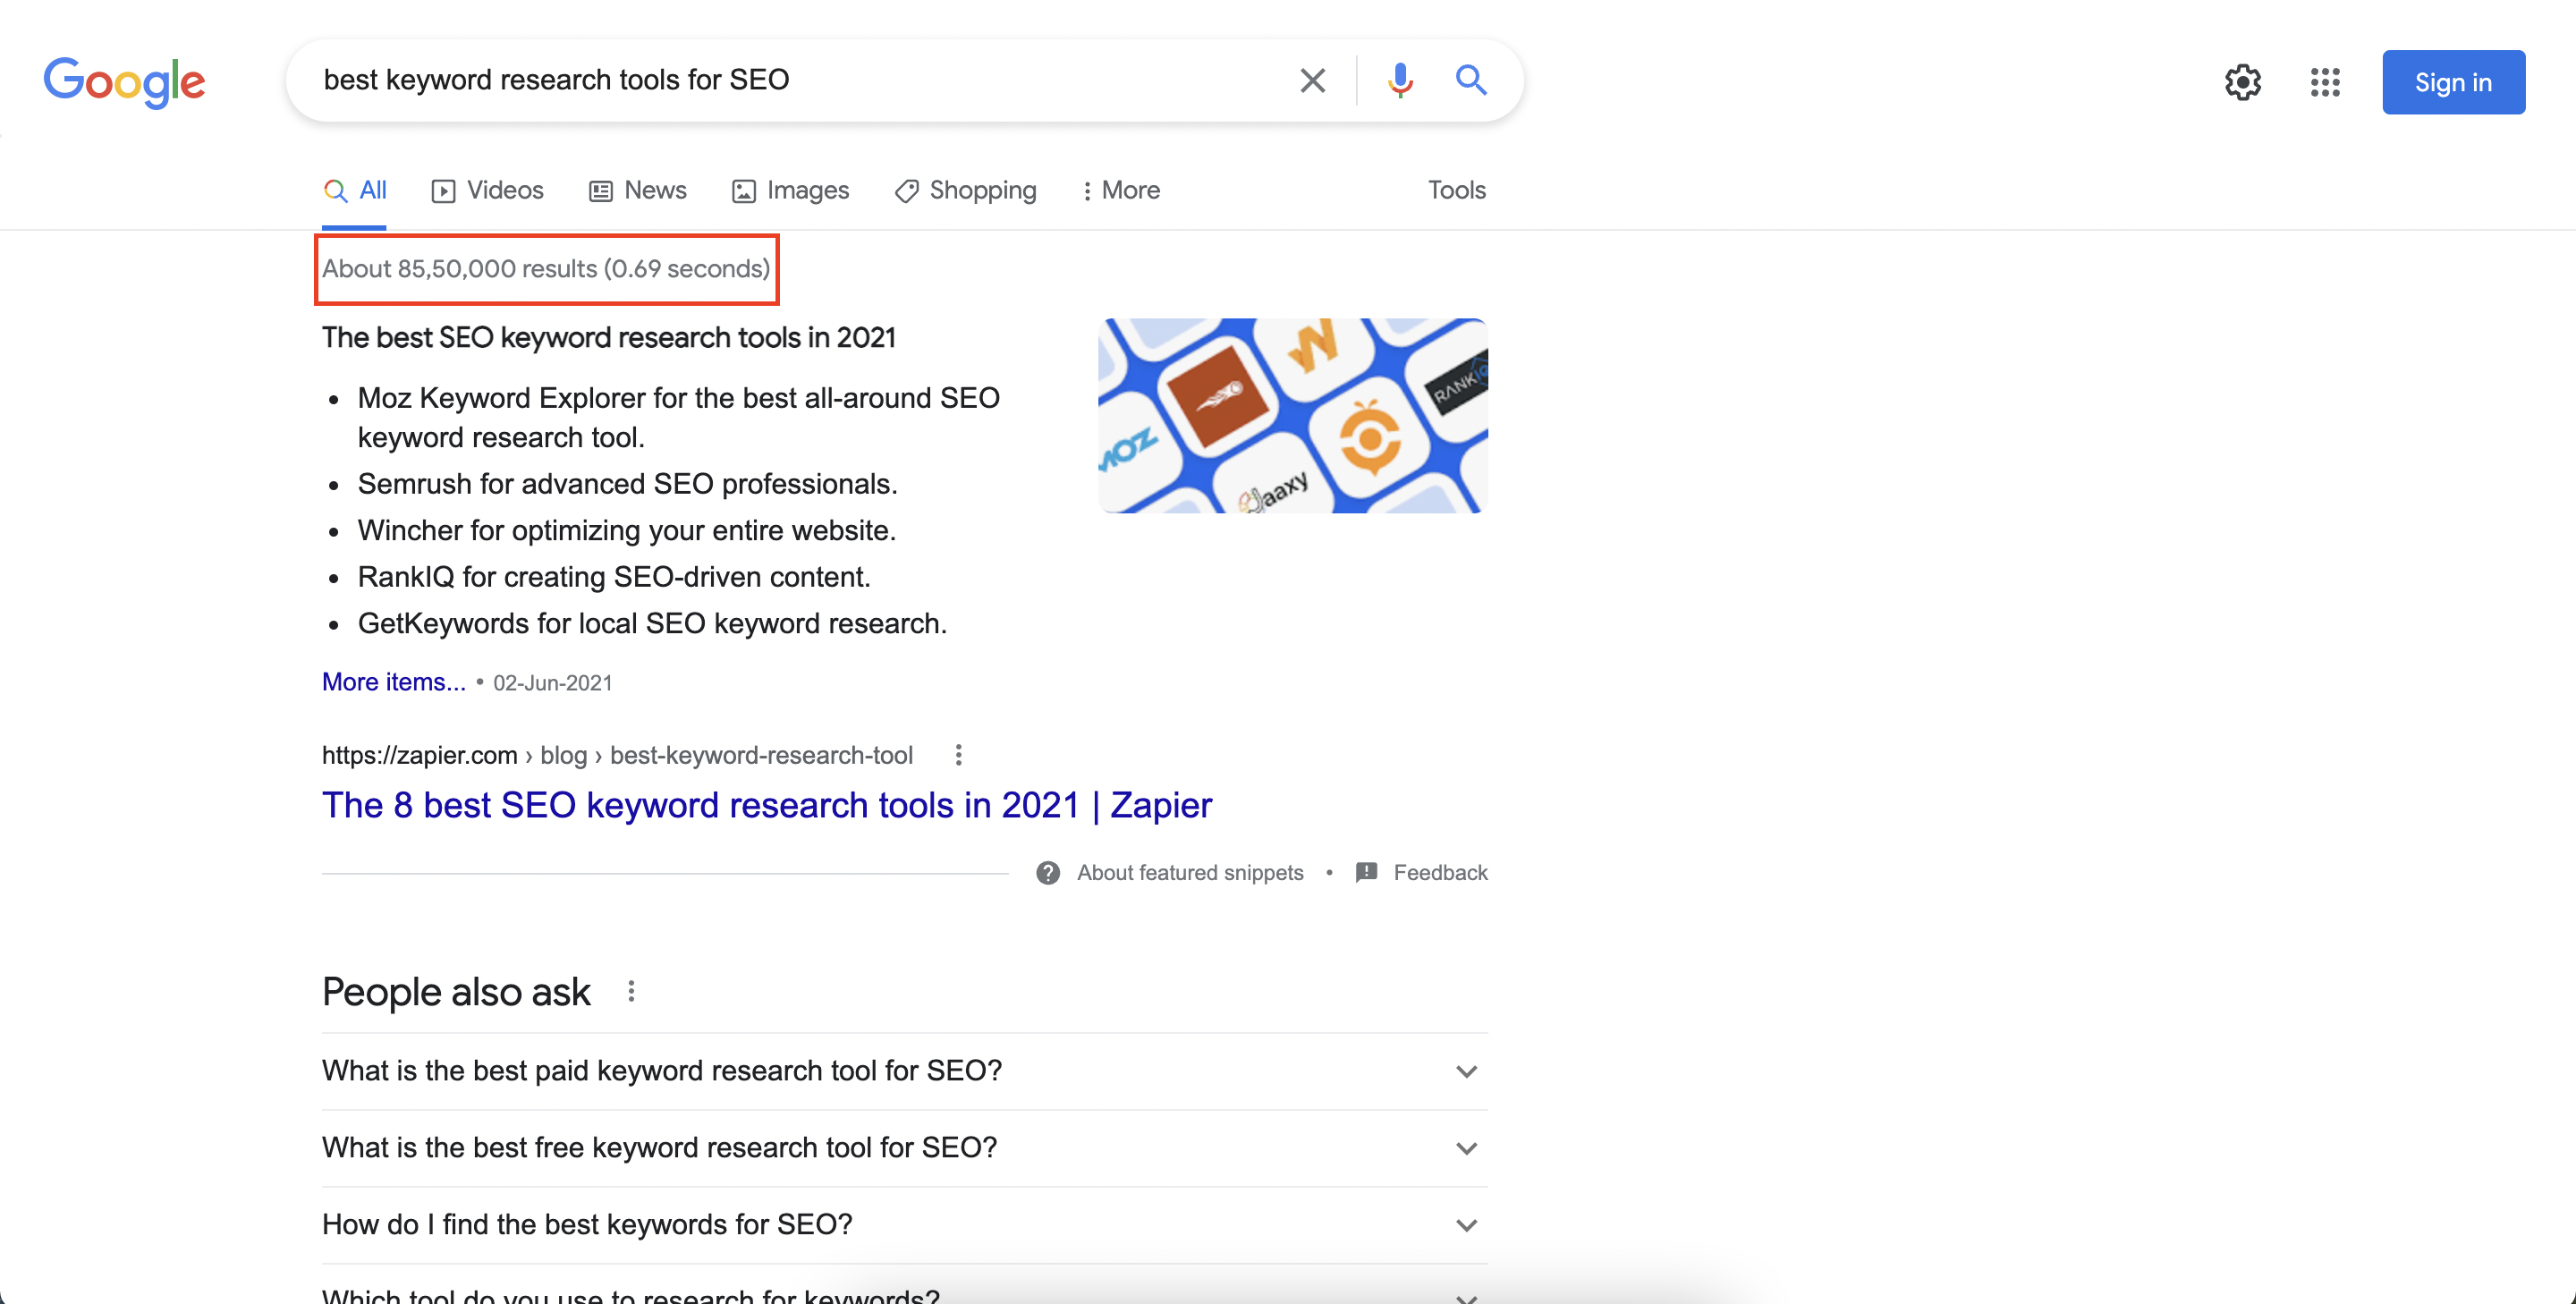The height and width of the screenshot is (1304, 2576).
Task: Click the search box text field
Action: pyautogui.click(x=800, y=80)
